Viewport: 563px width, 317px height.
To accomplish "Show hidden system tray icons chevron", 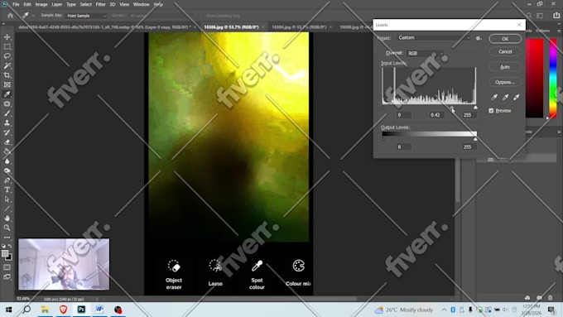I will coord(444,310).
